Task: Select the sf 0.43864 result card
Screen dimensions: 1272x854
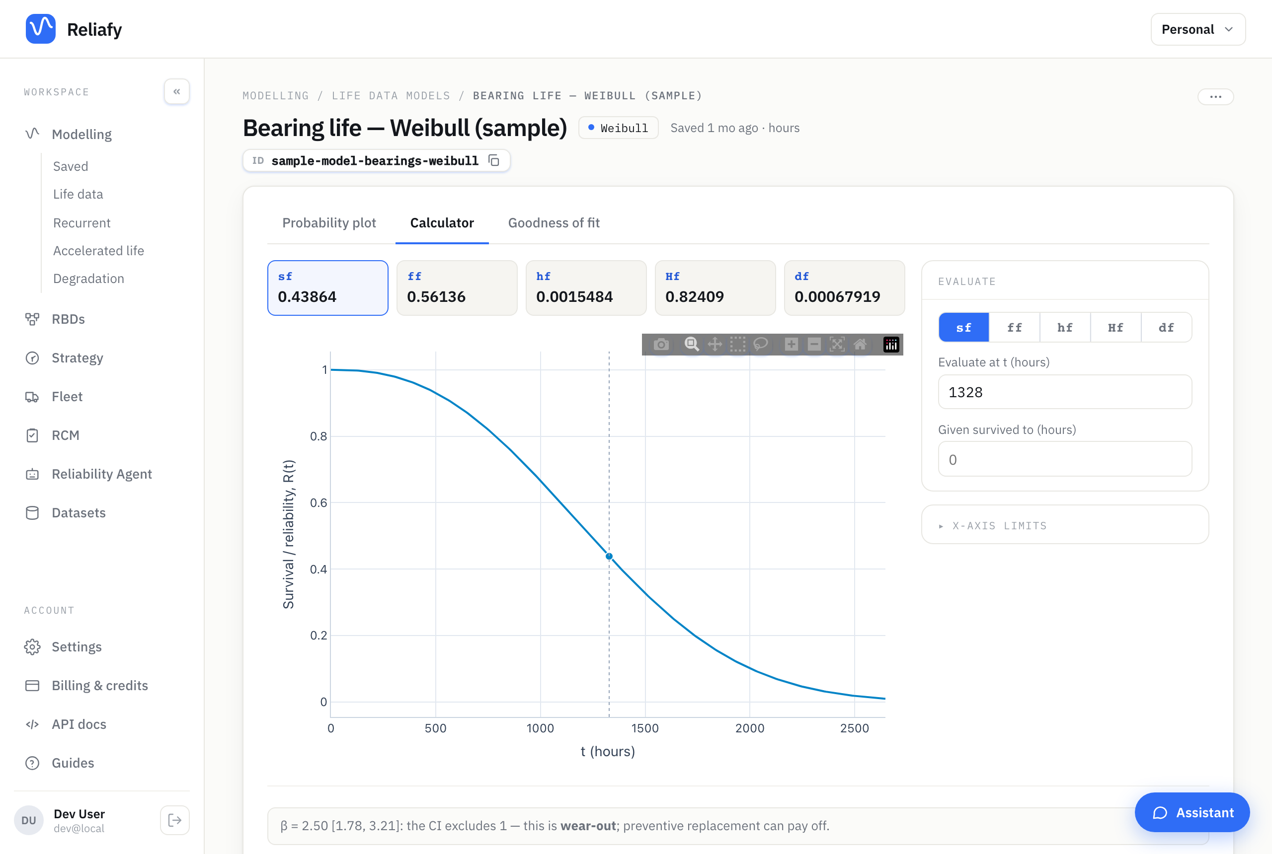Action: tap(327, 287)
